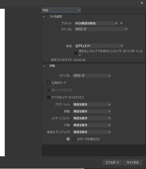Click the white export preview area
This screenshot has height=169, width=146.
click(2, 82)
